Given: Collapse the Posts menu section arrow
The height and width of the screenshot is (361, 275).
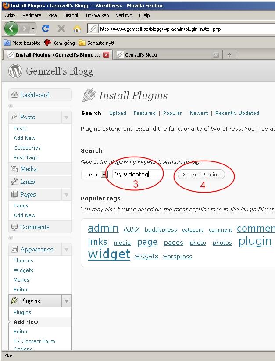Looking at the screenshot, I should point(67,118).
